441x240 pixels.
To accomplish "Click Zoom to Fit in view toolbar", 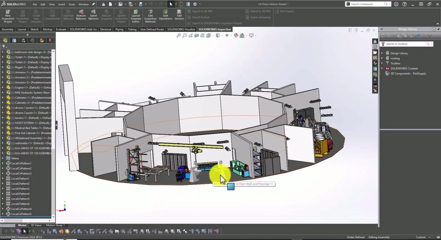I will 178,35.
